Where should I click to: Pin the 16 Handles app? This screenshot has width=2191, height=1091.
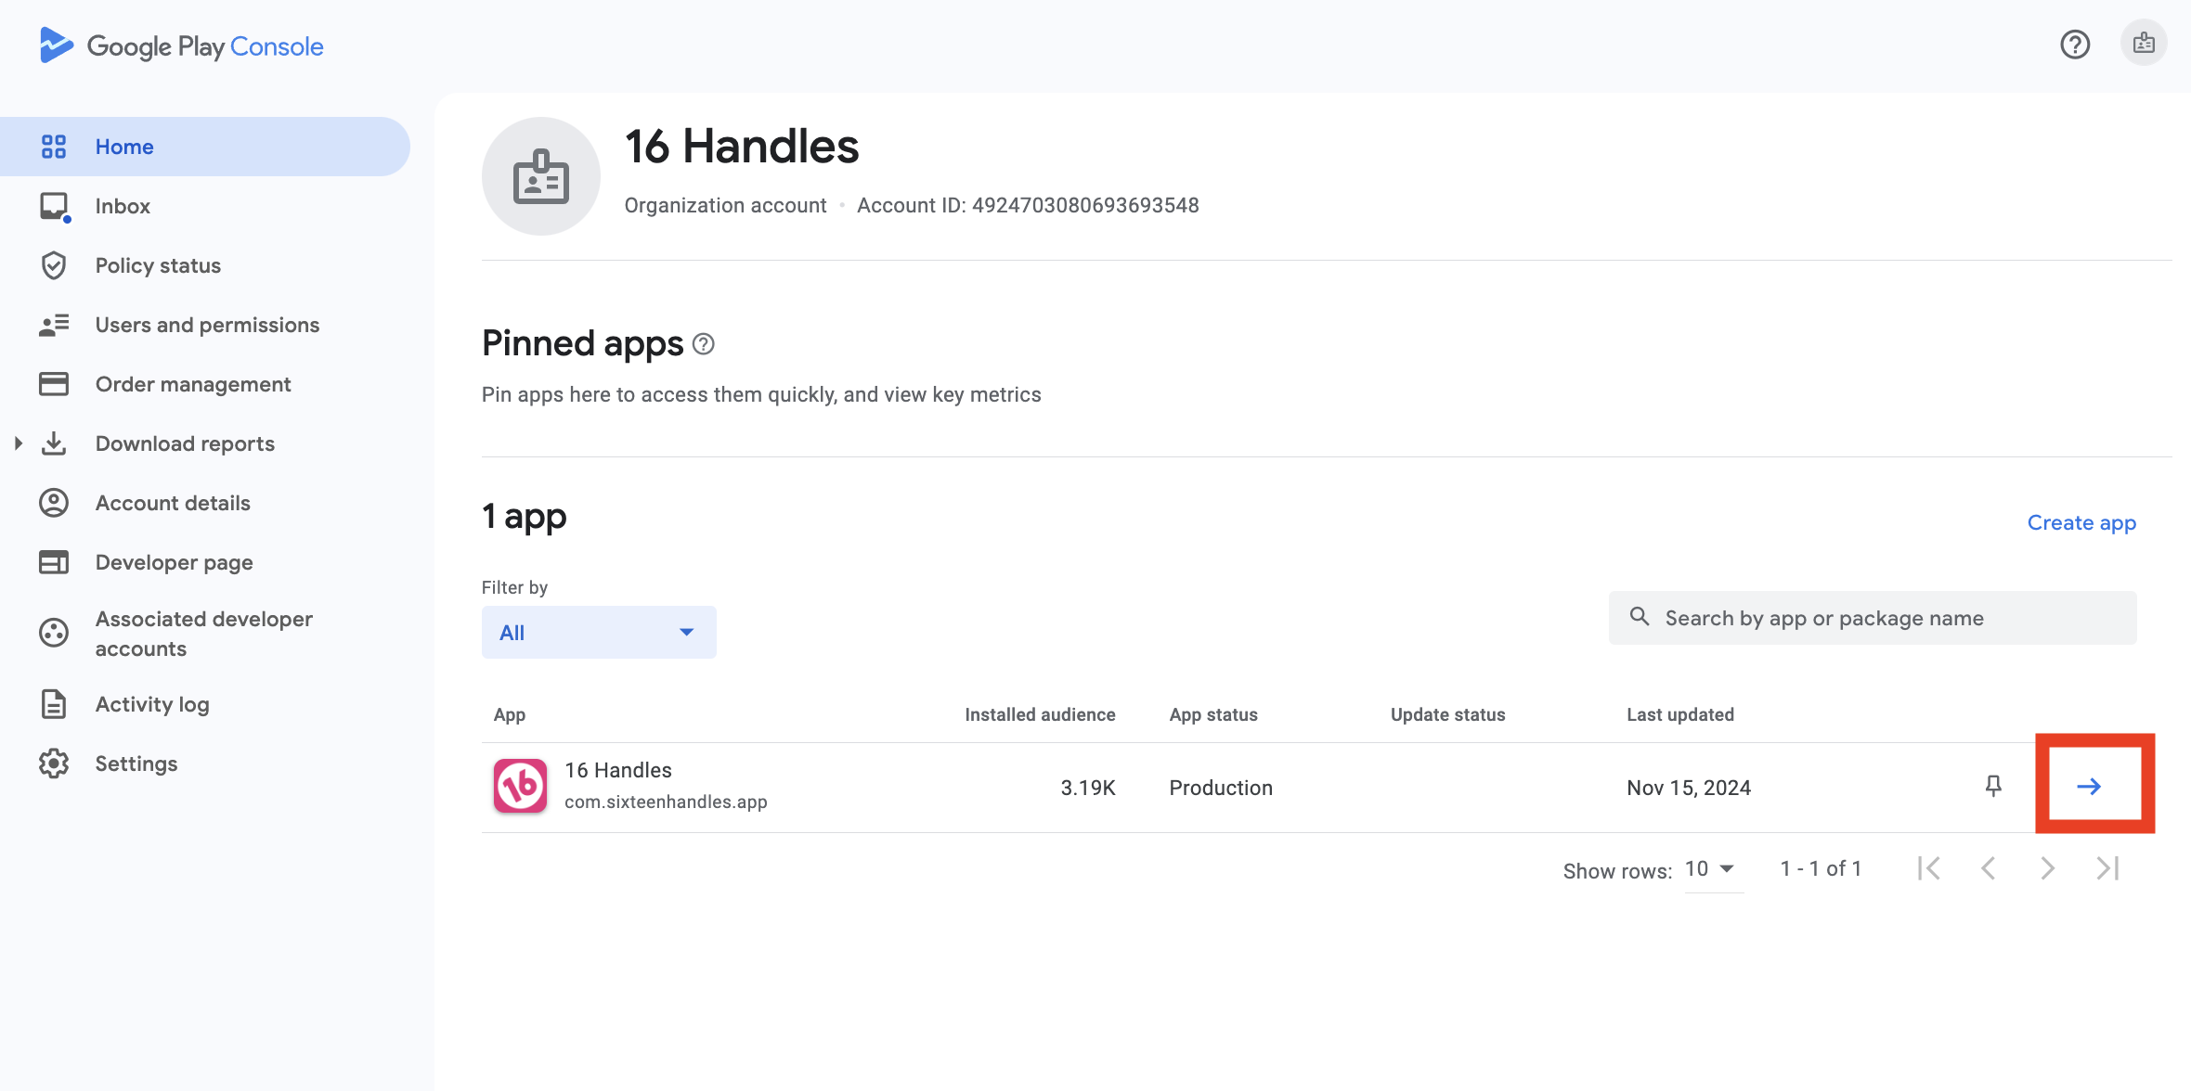click(x=1993, y=787)
